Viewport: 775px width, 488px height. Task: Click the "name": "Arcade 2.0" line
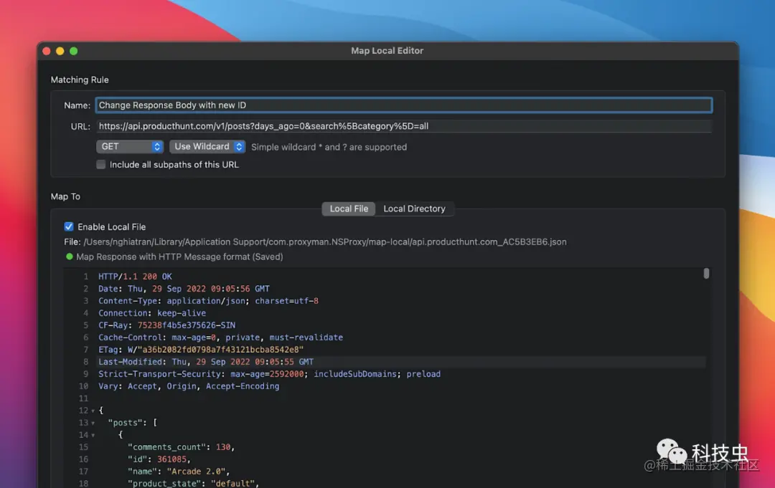tap(179, 472)
